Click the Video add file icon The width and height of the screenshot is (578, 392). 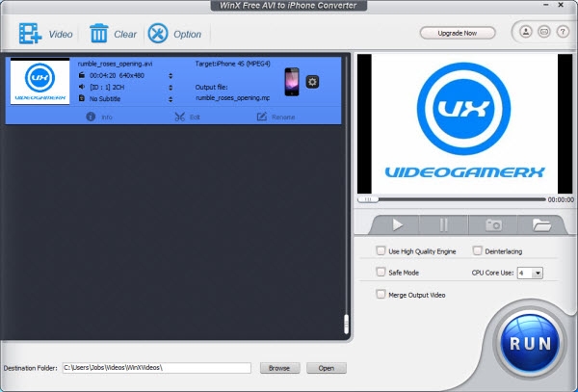pyautogui.click(x=30, y=34)
